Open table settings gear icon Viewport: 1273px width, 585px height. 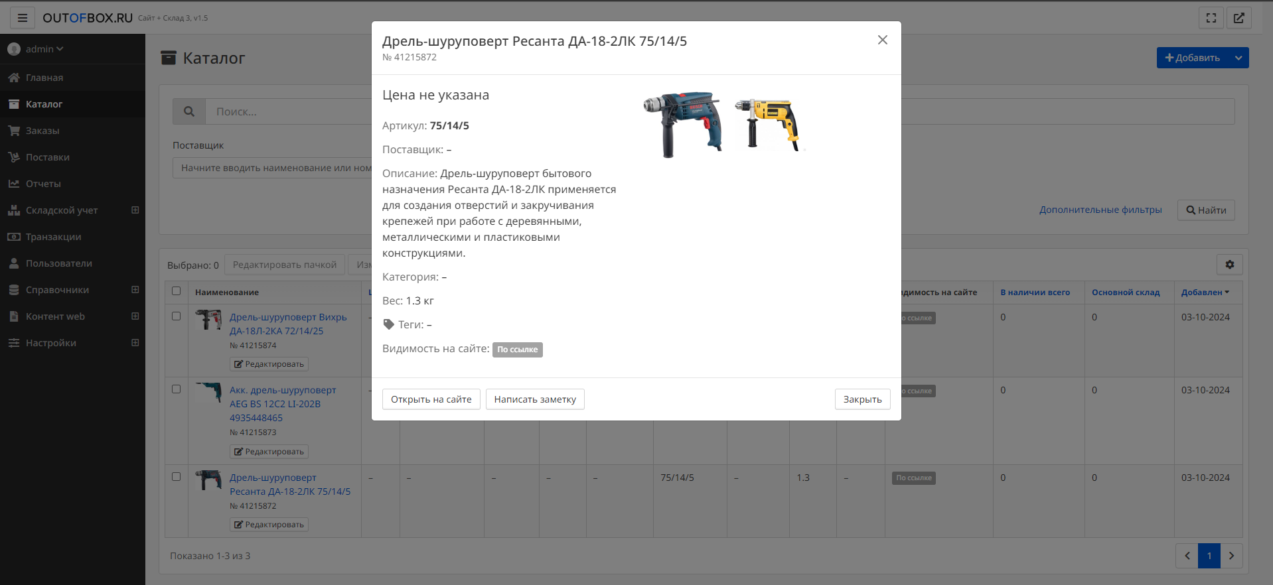click(x=1230, y=265)
